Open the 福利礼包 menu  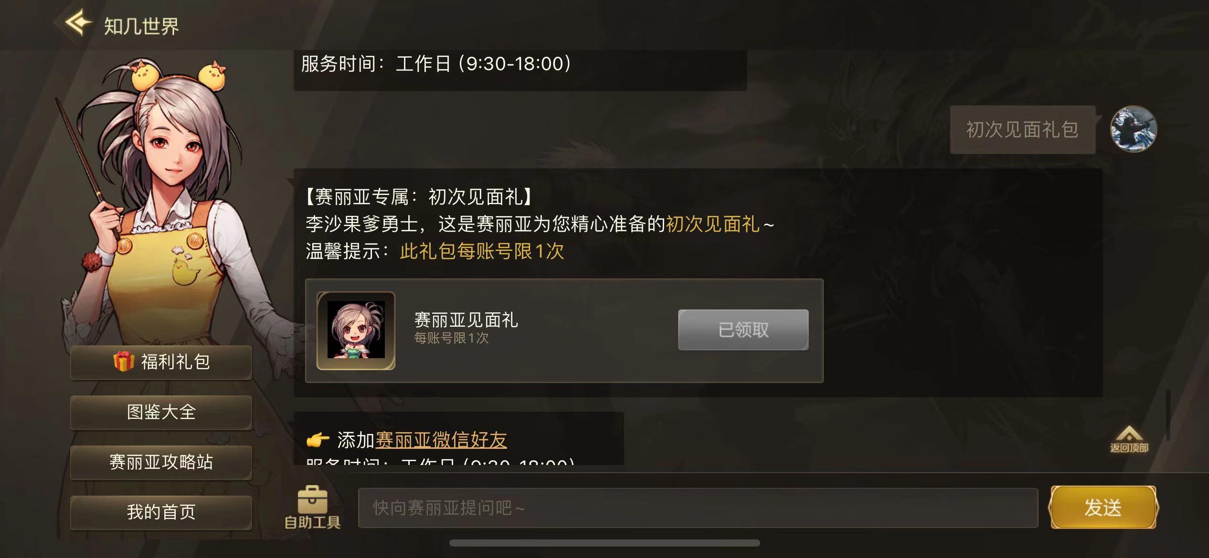[161, 362]
